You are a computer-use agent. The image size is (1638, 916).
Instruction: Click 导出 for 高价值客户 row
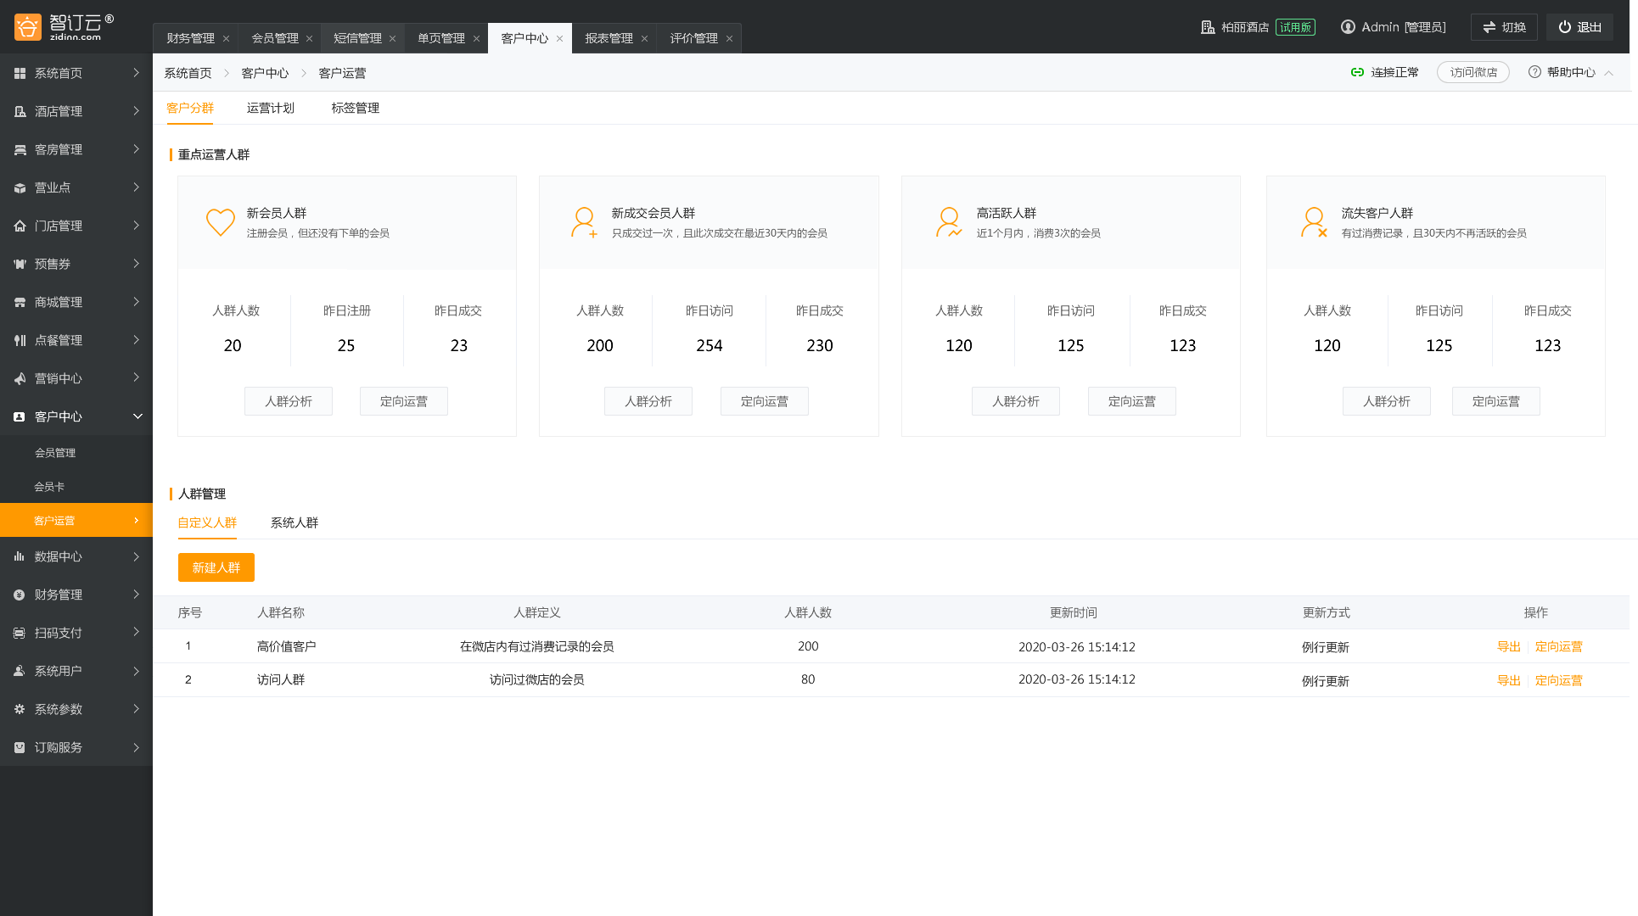coord(1508,646)
